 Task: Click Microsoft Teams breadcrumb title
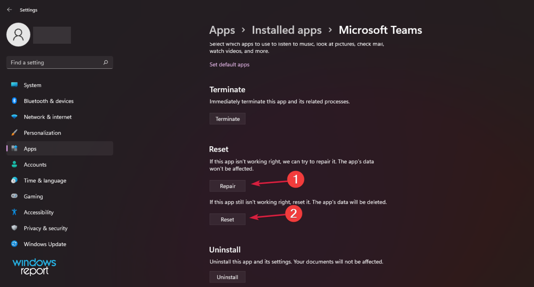click(380, 30)
